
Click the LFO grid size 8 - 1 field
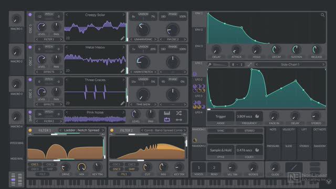point(237,64)
